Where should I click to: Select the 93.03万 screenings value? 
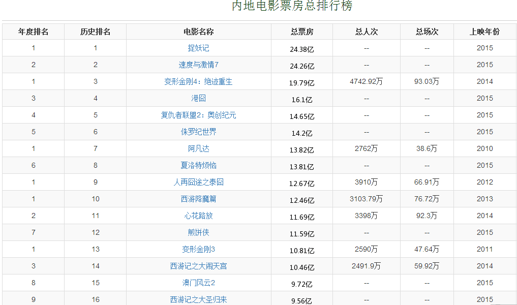pos(427,81)
